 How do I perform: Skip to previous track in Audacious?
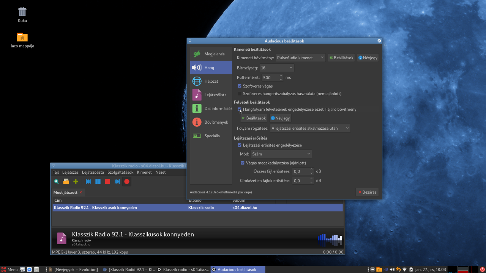(88, 182)
